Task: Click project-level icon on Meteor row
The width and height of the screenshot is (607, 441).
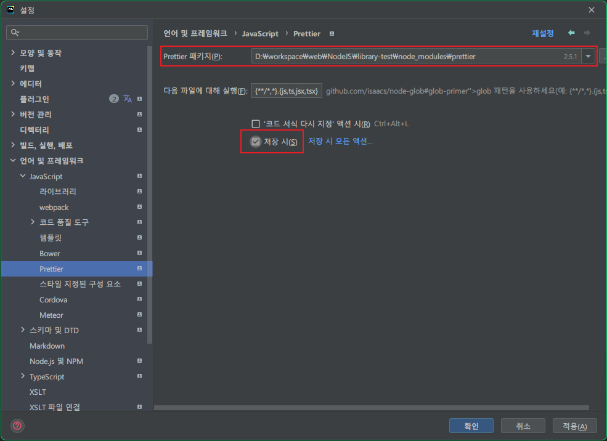Action: pos(139,315)
